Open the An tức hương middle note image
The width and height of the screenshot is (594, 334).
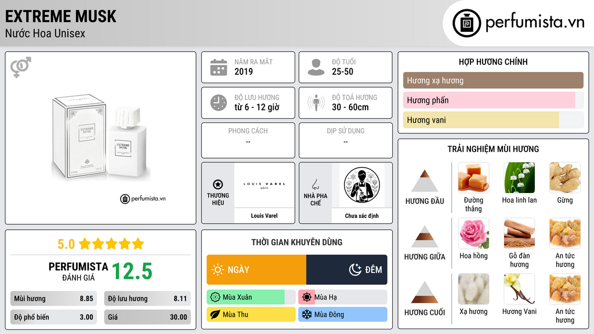pyautogui.click(x=565, y=233)
